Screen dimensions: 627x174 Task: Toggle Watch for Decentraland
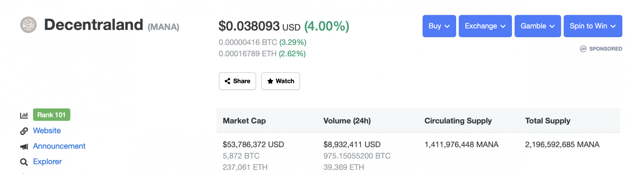point(281,81)
